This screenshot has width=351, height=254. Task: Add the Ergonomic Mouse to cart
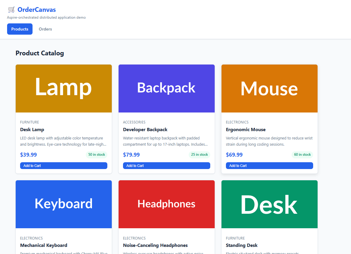269,166
